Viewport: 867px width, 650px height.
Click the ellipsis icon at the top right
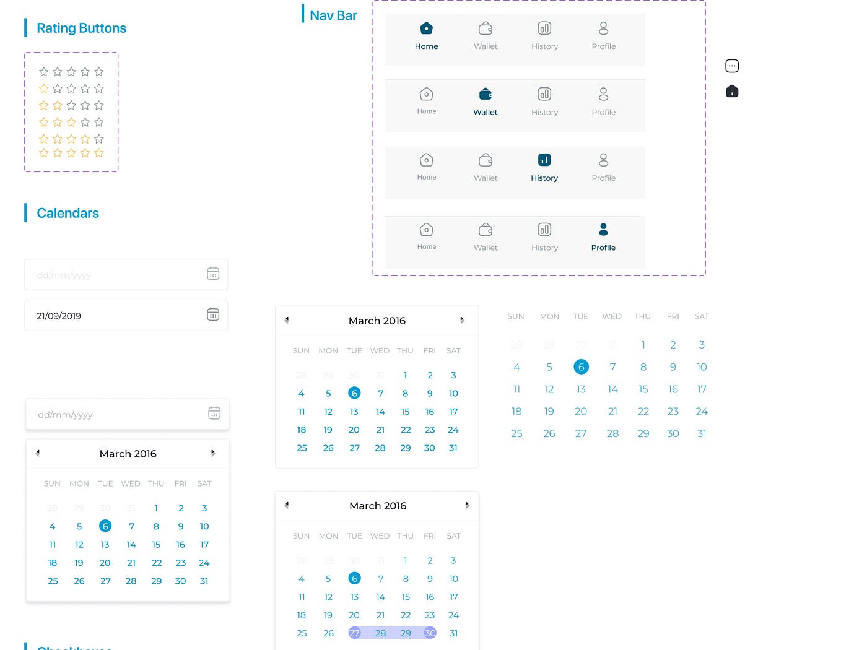pyautogui.click(x=732, y=65)
